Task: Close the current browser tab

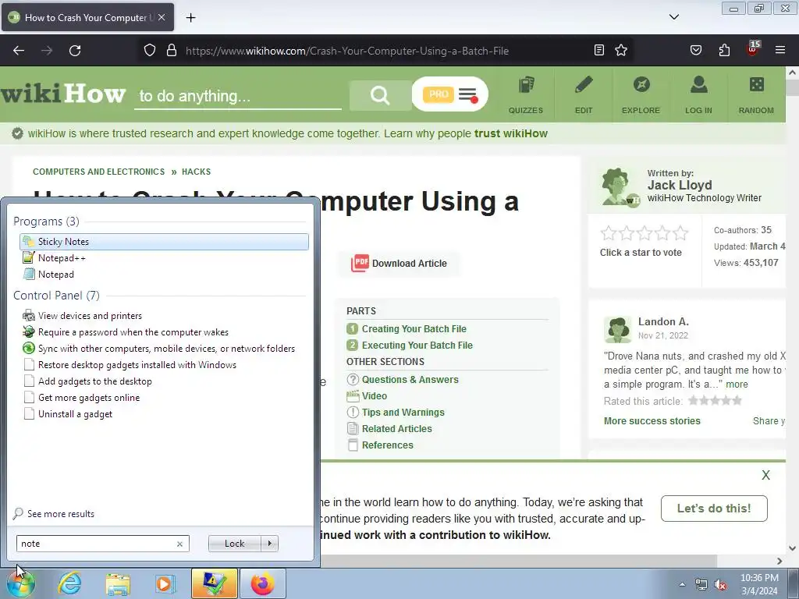Action: pyautogui.click(x=162, y=17)
